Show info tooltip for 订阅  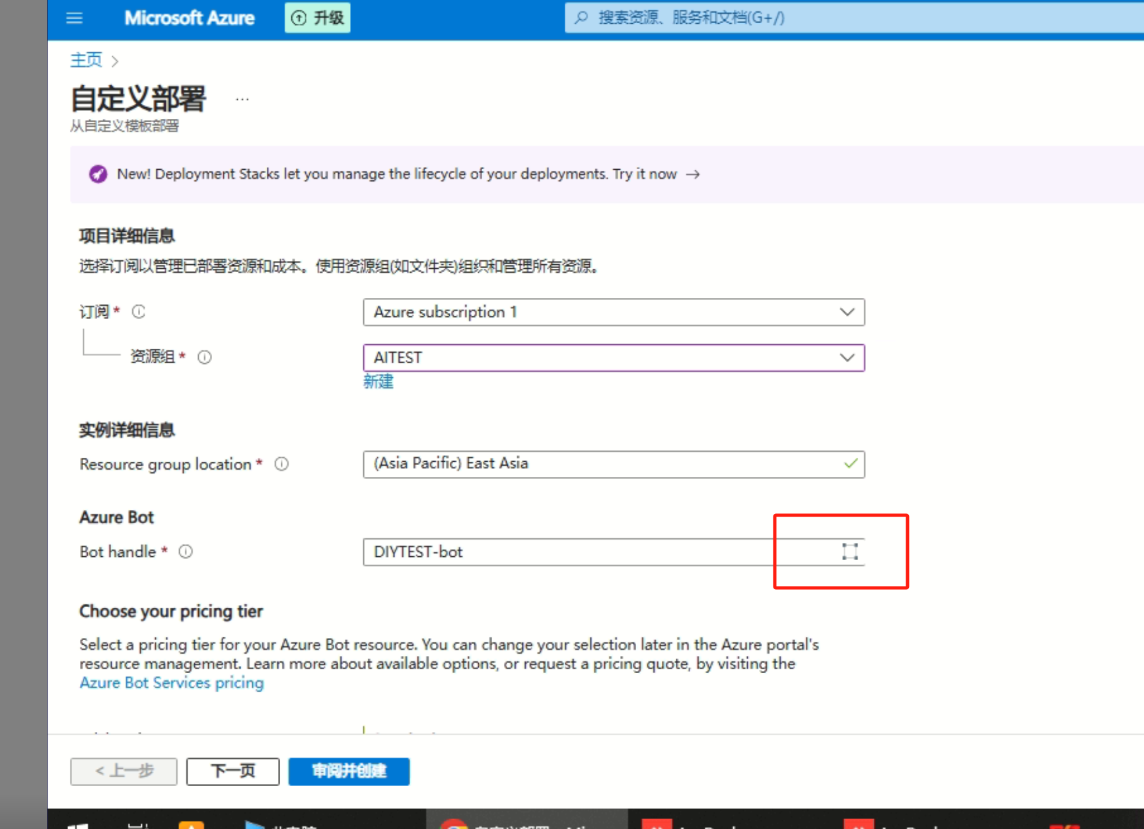point(139,312)
